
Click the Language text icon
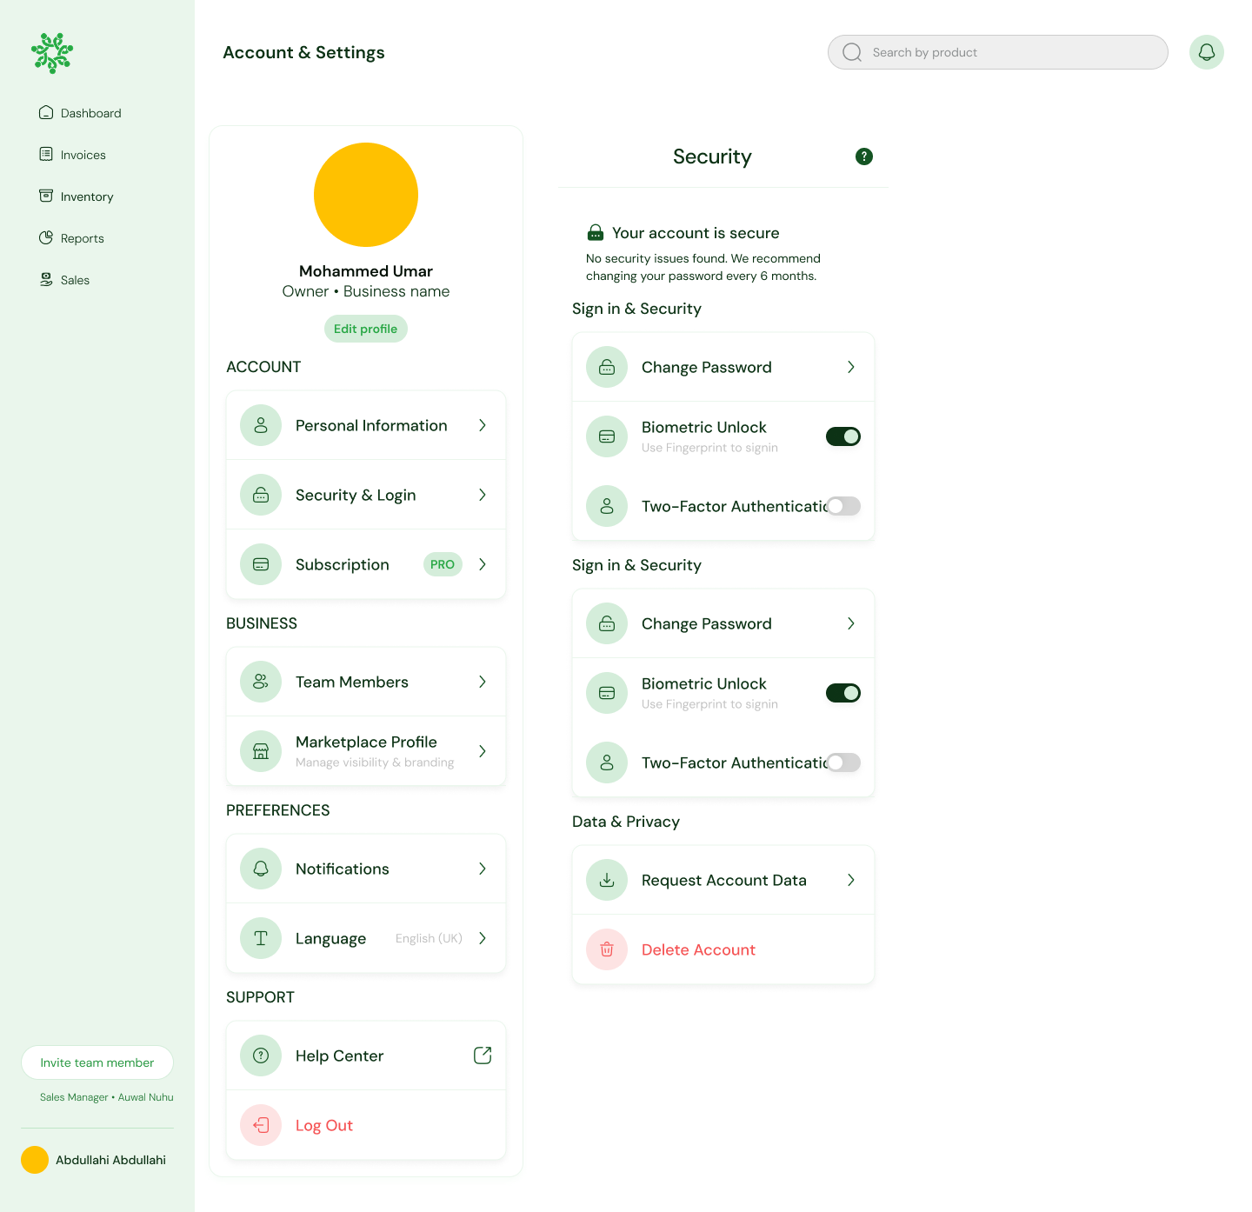[x=261, y=938]
